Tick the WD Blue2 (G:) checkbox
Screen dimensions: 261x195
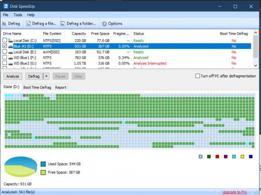pyautogui.click(x=5, y=63)
